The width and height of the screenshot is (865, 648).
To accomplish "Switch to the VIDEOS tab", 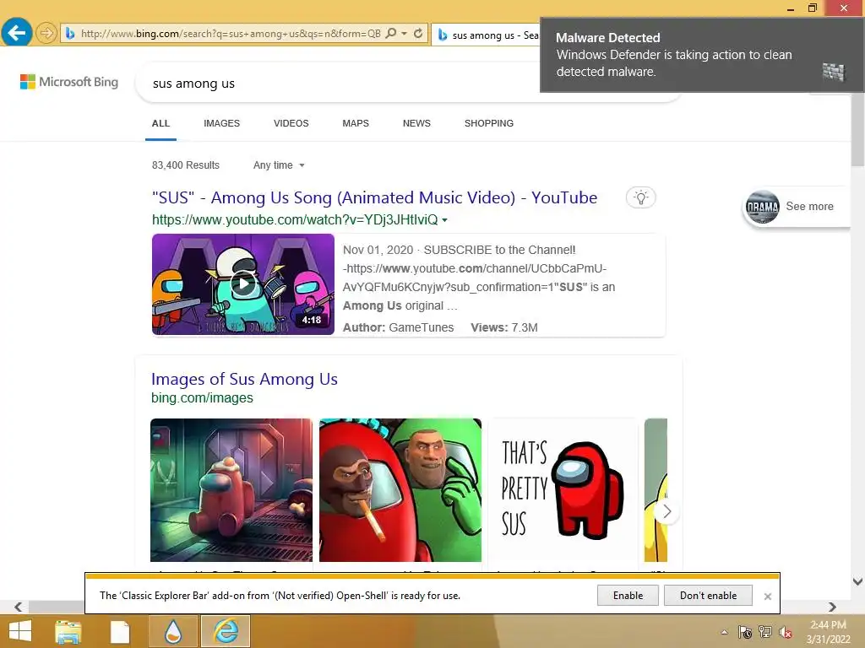I will pos(291,123).
